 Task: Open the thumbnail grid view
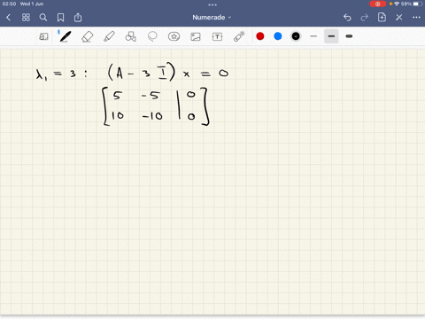(x=26, y=18)
